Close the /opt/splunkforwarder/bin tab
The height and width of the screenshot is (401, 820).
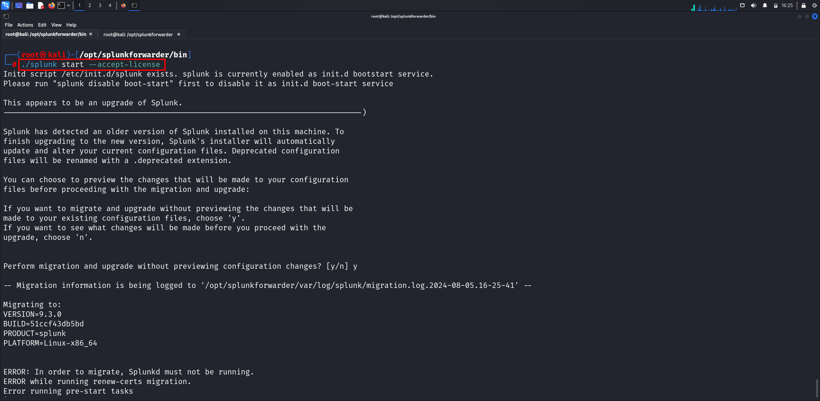91,34
